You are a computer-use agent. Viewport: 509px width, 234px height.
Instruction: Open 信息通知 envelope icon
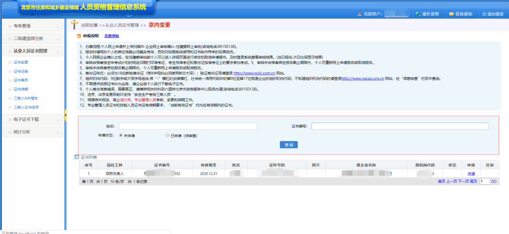451,14
